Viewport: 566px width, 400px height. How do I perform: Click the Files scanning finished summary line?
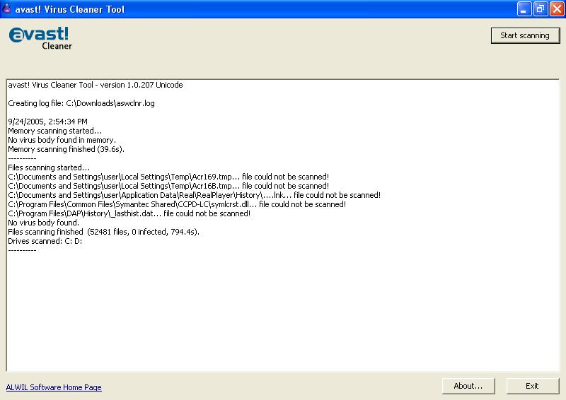coord(103,232)
